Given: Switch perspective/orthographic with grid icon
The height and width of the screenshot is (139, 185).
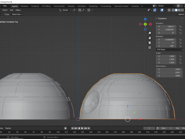Looking at the screenshot, I should pos(150,47).
